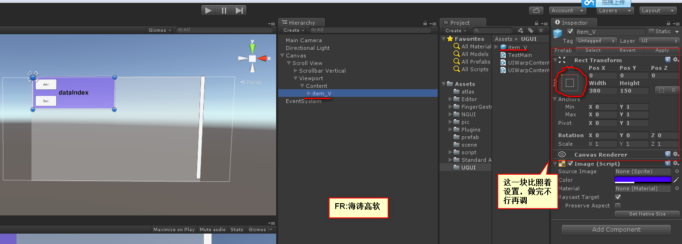Click the Project panel search by type icon
The width and height of the screenshot is (682, 244).
pos(521,30)
